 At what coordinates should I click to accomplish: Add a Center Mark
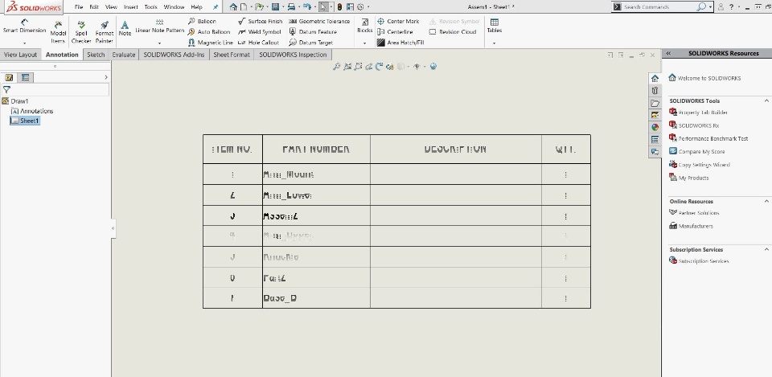398,21
